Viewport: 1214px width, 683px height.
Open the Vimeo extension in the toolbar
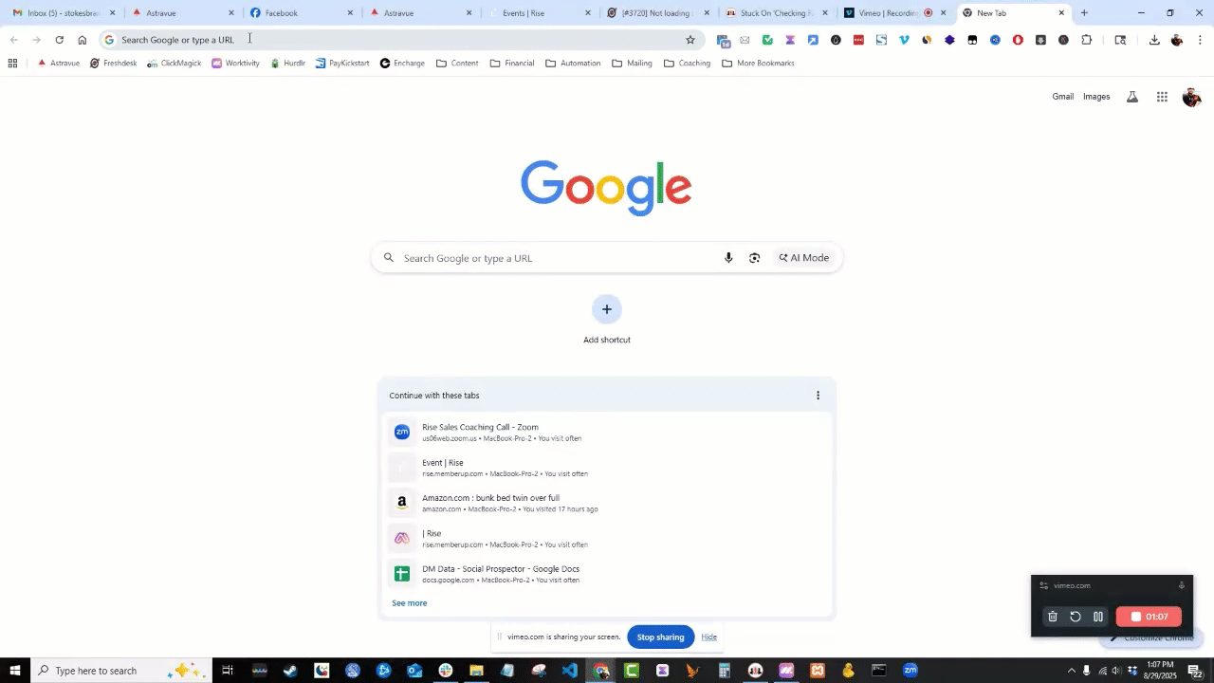pyautogui.click(x=904, y=40)
